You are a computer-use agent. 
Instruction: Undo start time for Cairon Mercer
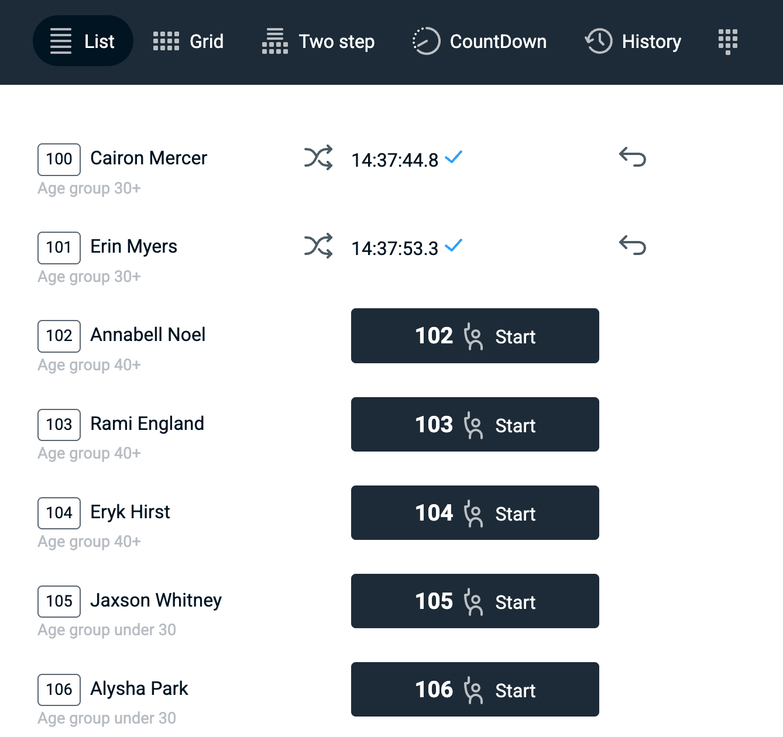[633, 157]
